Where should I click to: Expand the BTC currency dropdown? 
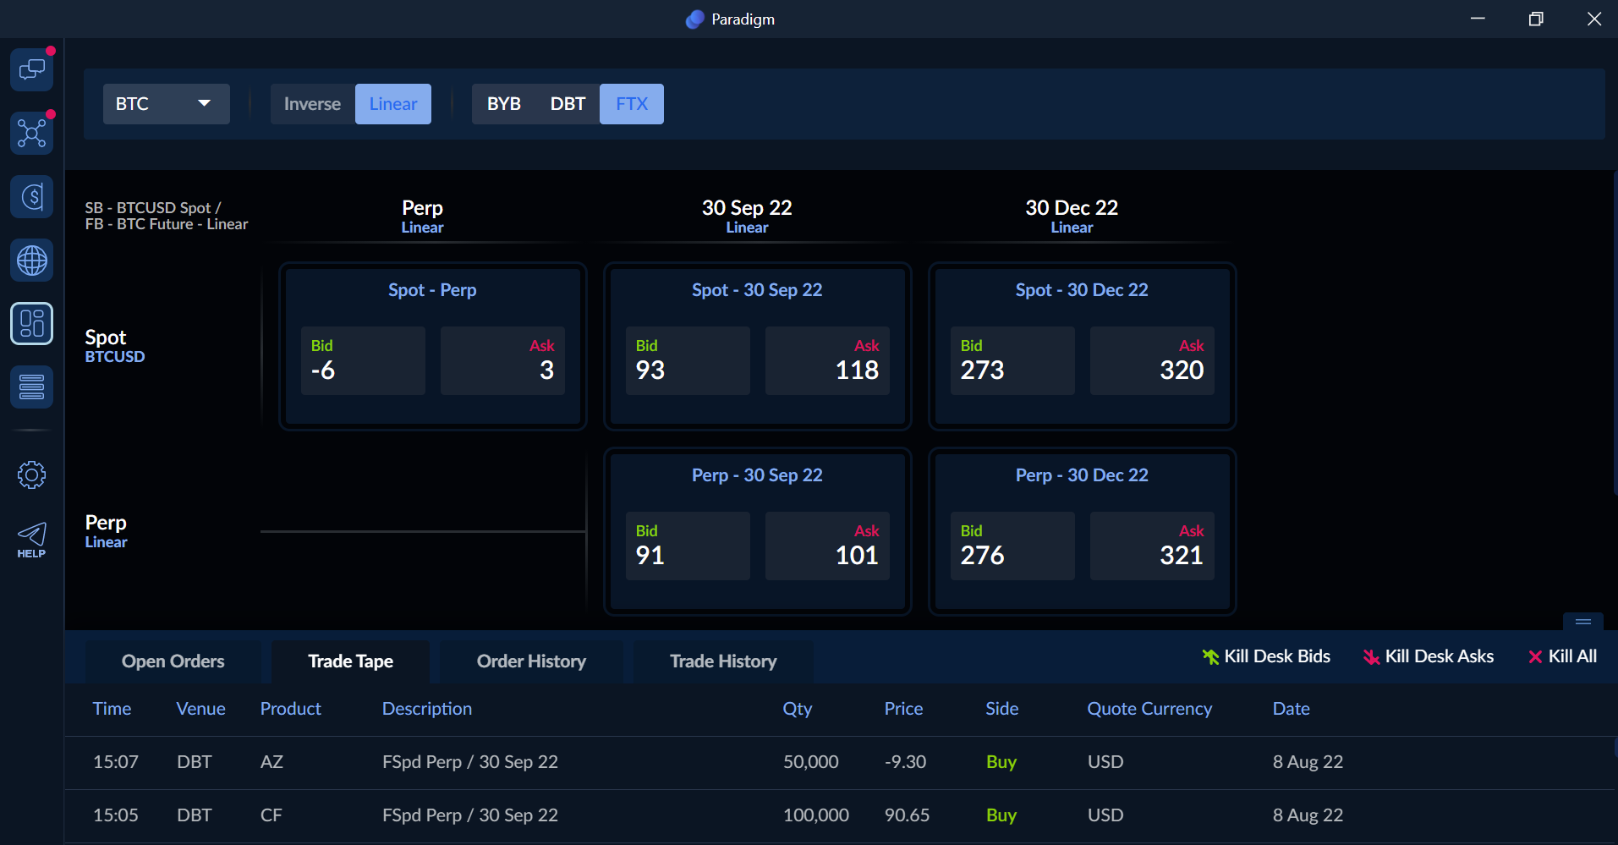(166, 104)
